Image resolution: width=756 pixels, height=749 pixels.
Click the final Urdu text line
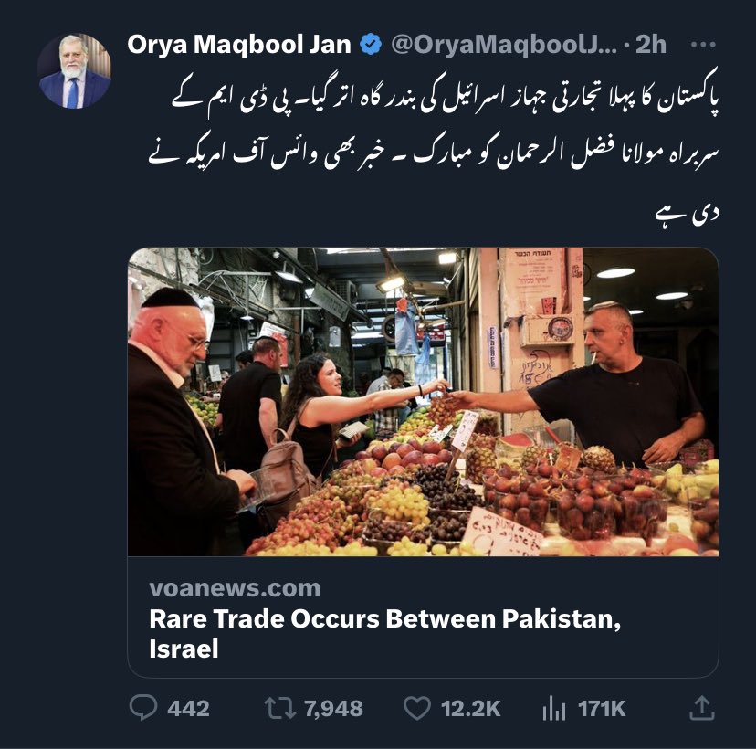pos(687,214)
